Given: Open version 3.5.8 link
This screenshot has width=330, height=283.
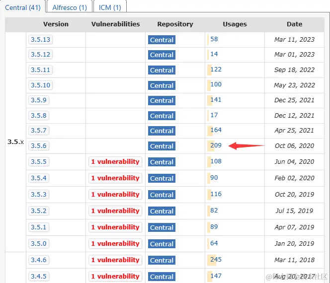Looking at the screenshot, I should click(39, 115).
